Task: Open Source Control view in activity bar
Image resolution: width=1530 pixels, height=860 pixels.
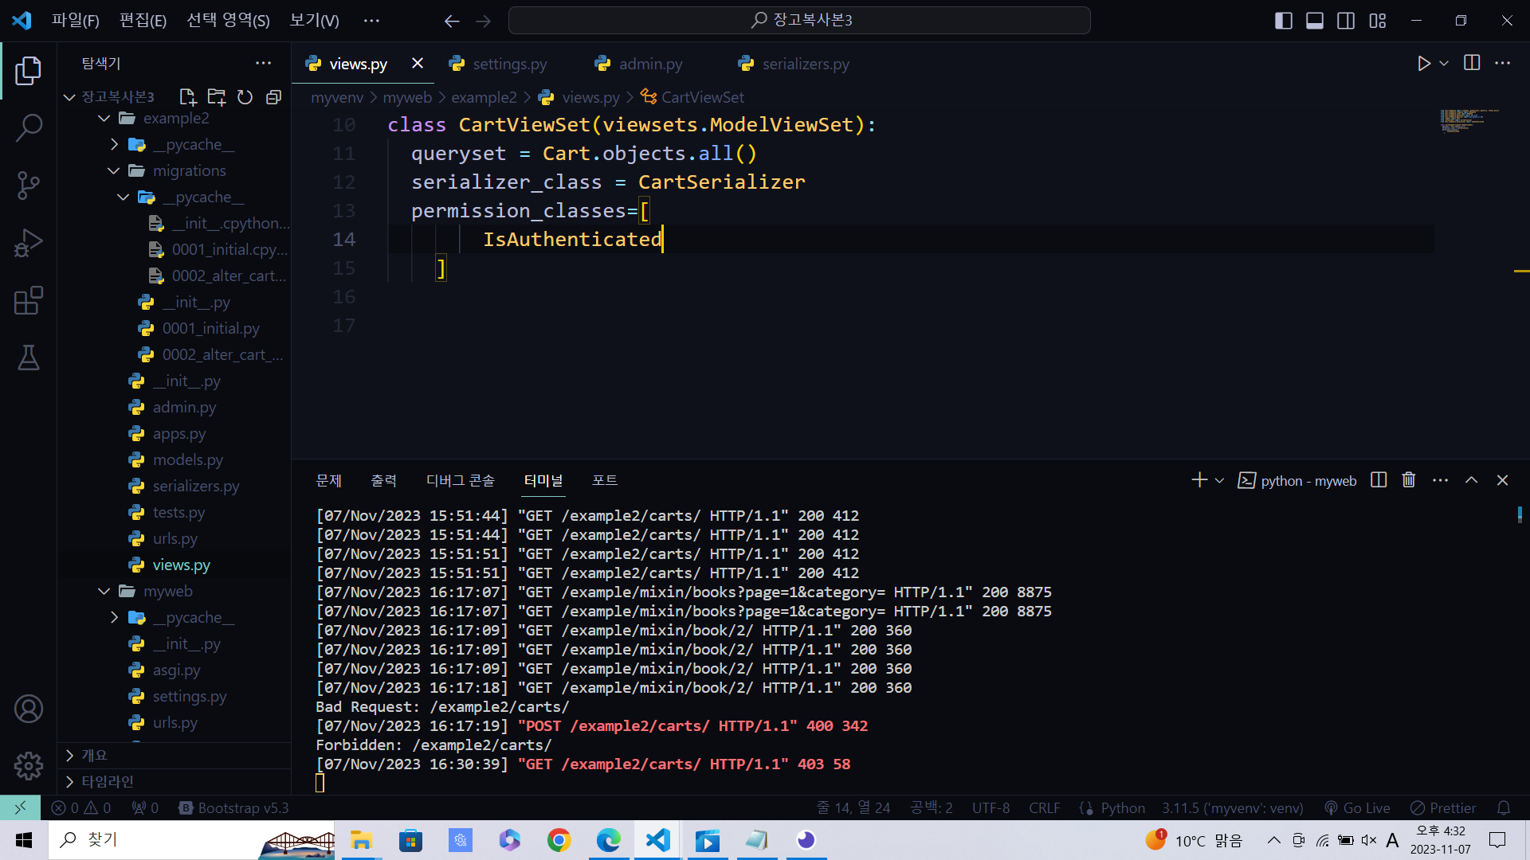Action: [x=29, y=186]
